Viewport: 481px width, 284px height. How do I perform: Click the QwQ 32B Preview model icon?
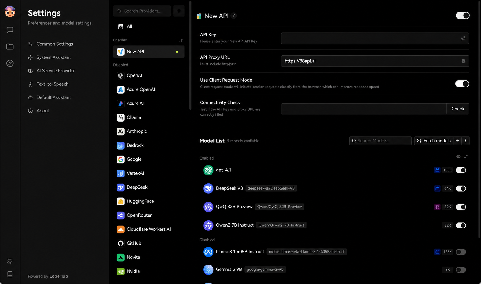click(x=208, y=207)
